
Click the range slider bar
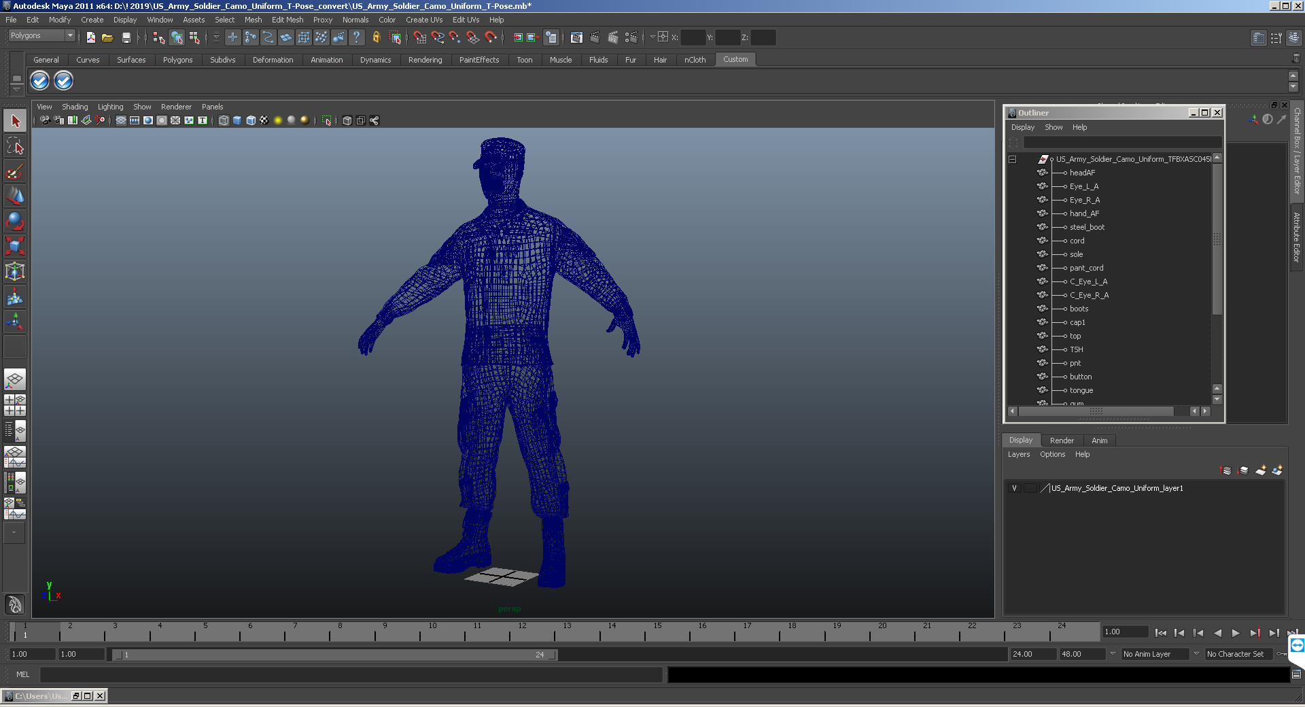click(334, 655)
